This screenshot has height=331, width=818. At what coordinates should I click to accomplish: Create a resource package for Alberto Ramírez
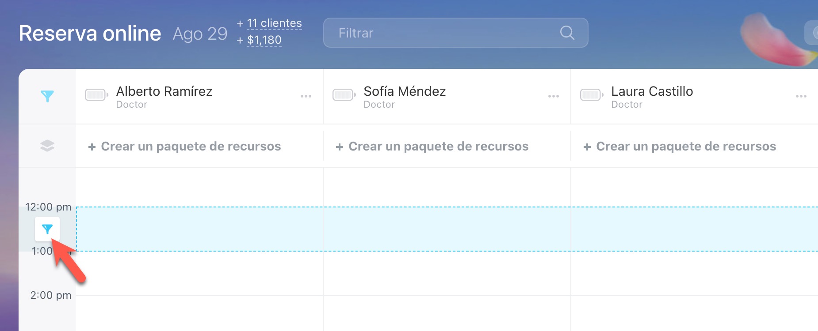pos(184,147)
